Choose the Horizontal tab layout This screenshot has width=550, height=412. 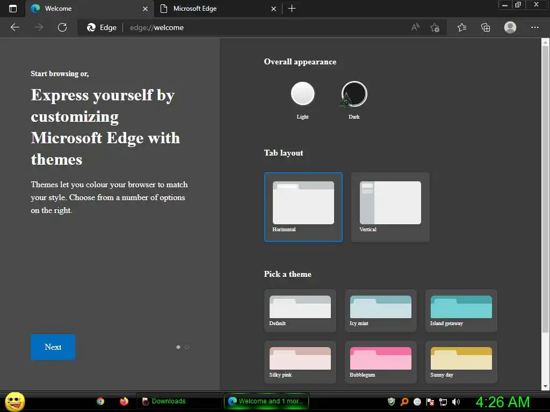point(303,207)
